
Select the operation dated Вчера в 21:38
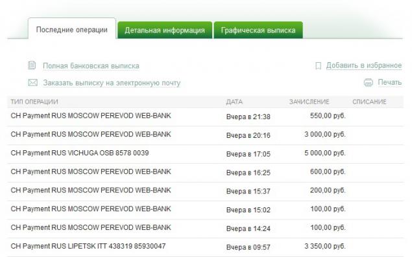[206, 117]
